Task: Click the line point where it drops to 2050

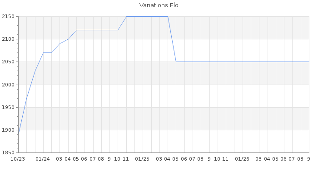Action: click(x=176, y=62)
